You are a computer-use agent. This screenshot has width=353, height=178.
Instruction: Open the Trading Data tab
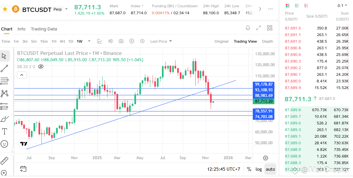click(x=44, y=29)
